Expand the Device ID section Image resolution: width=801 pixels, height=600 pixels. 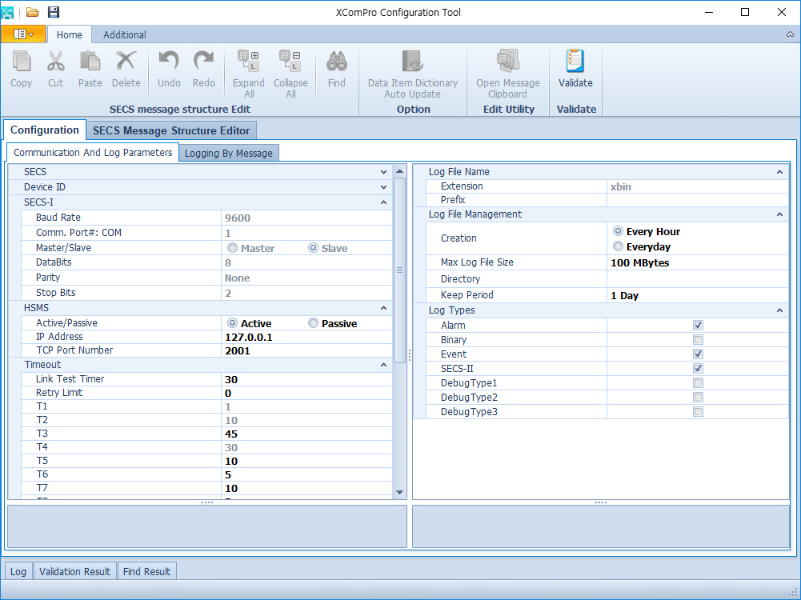pyautogui.click(x=383, y=187)
